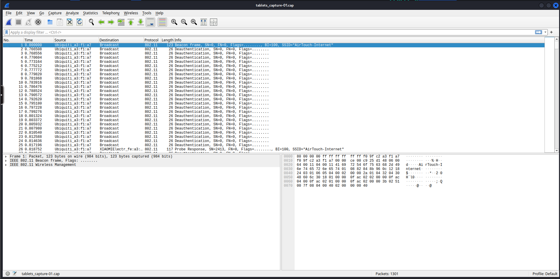Apply the display filter with the arrow button
This screenshot has height=279, width=560.
click(539, 32)
